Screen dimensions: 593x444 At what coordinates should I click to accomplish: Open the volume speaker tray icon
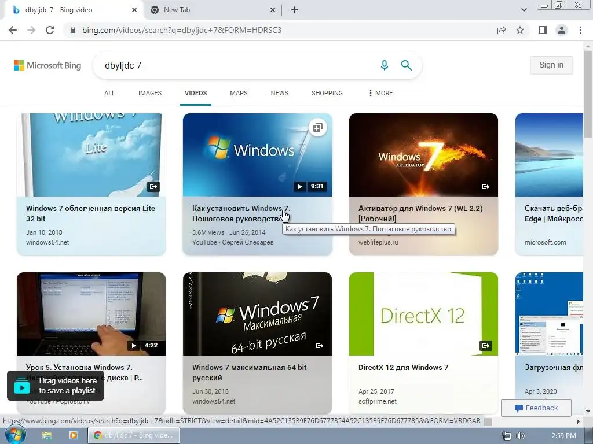point(521,436)
